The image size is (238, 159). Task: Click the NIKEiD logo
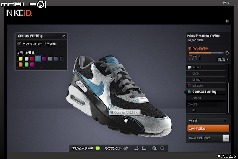click(x=19, y=13)
